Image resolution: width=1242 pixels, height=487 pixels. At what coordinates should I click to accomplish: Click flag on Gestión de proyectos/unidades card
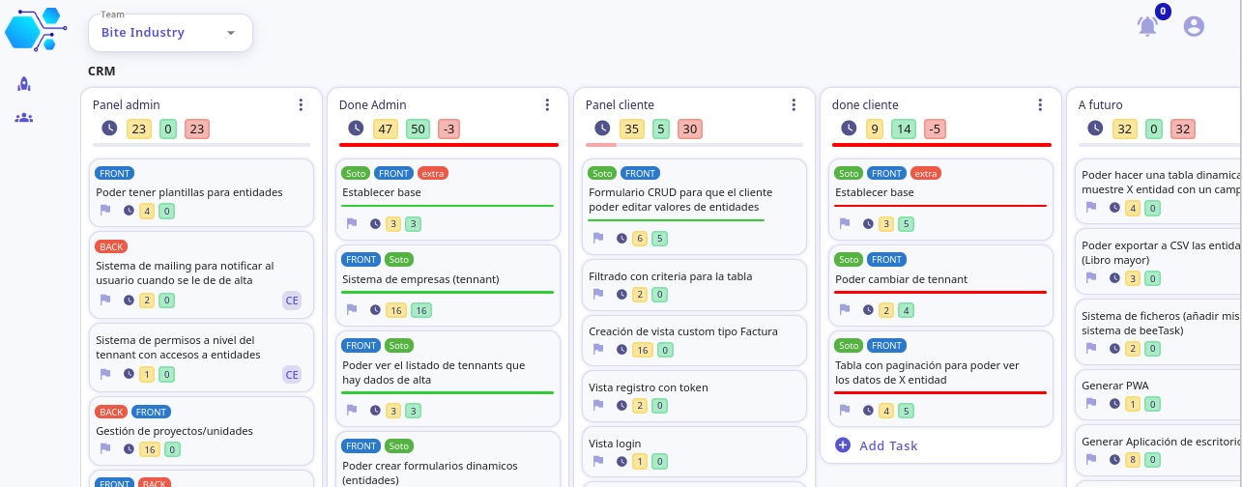105,448
